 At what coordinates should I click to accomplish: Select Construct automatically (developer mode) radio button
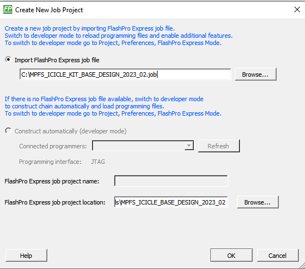tap(8, 131)
